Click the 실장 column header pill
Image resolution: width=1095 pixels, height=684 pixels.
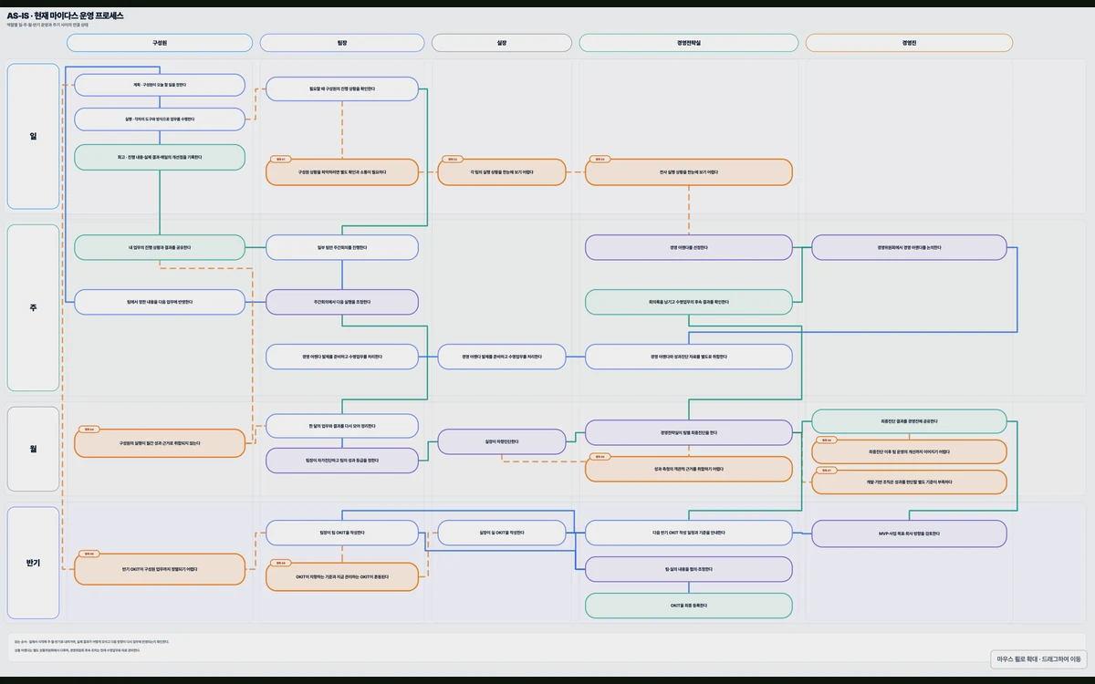502,43
